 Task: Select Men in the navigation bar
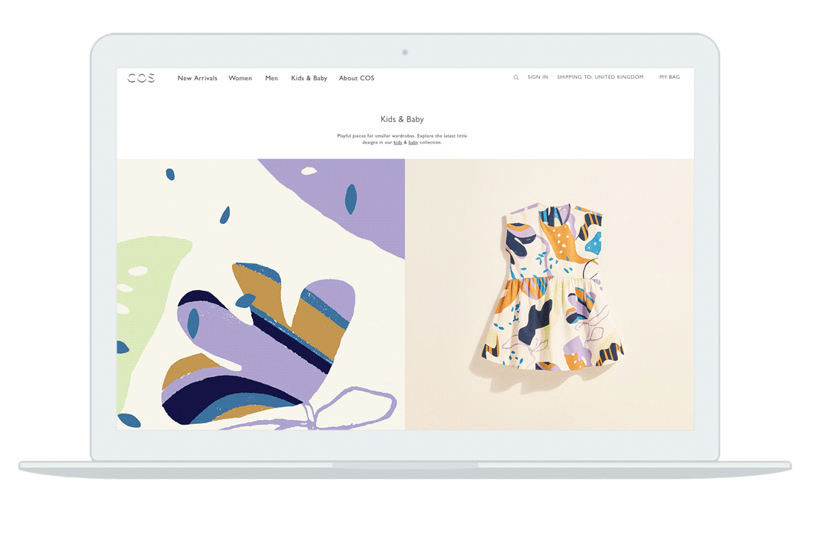point(271,78)
